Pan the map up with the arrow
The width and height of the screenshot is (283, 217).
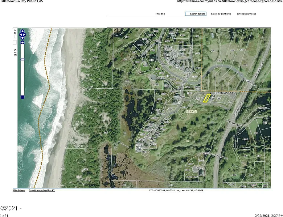pos(22,31)
